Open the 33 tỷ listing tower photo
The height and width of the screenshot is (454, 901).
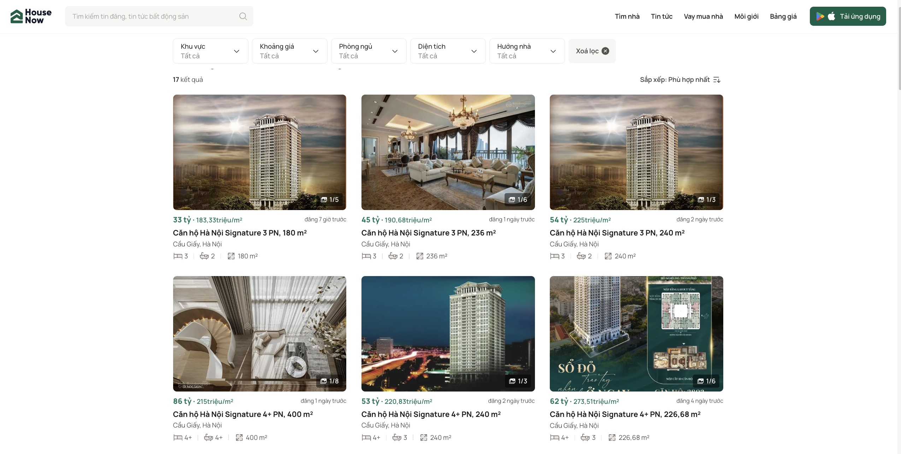[x=259, y=152]
